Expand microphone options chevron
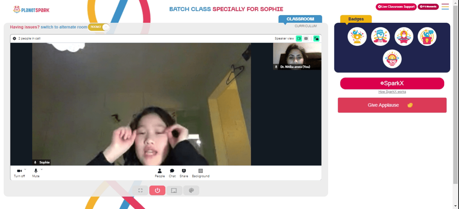This screenshot has width=459, height=209. click(41, 169)
